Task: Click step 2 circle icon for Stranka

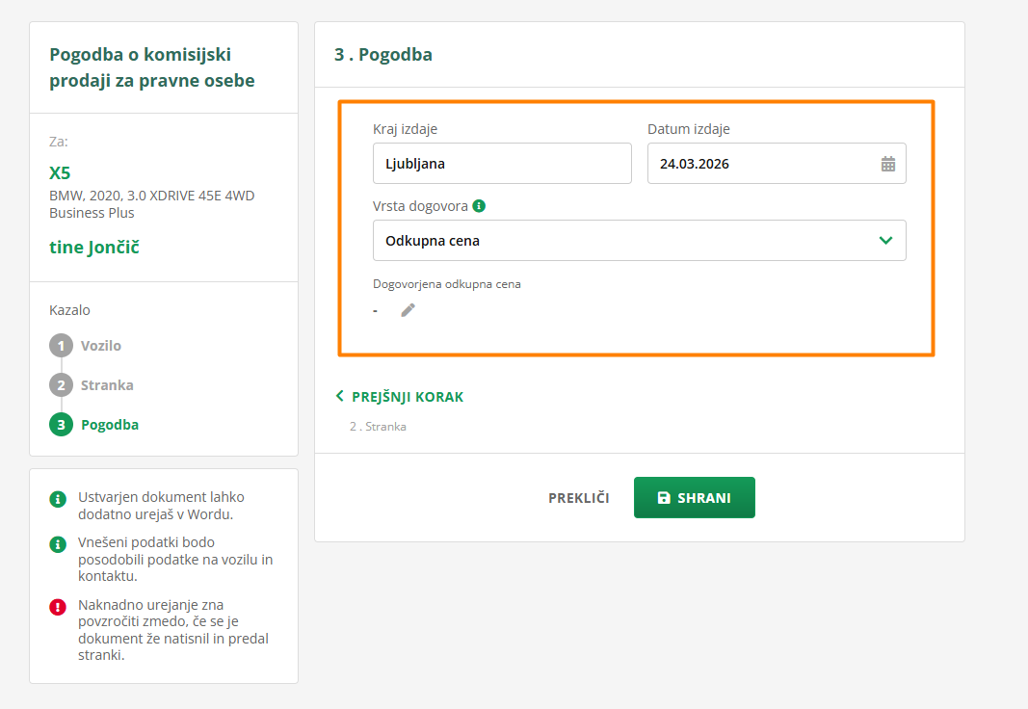Action: coord(61,385)
